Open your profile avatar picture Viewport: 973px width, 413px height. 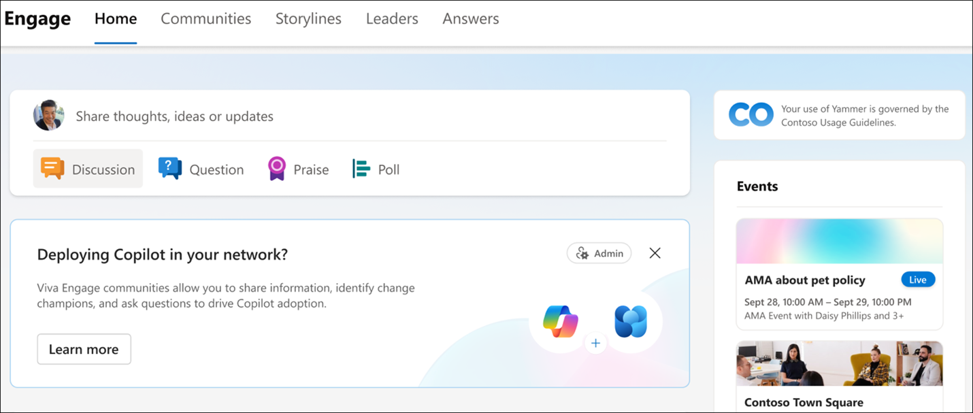(x=48, y=115)
